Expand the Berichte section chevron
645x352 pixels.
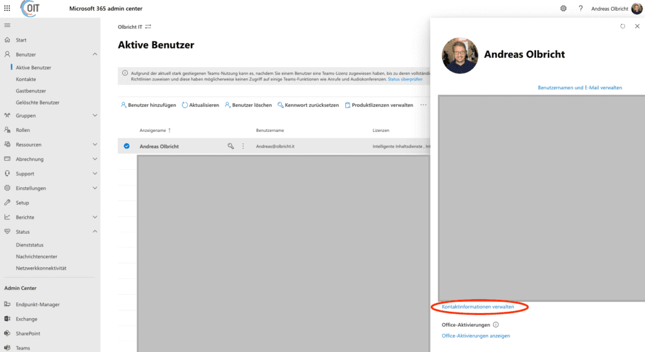tap(95, 217)
